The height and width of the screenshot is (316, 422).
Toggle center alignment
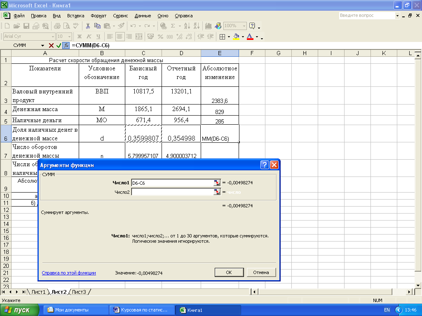(120, 37)
